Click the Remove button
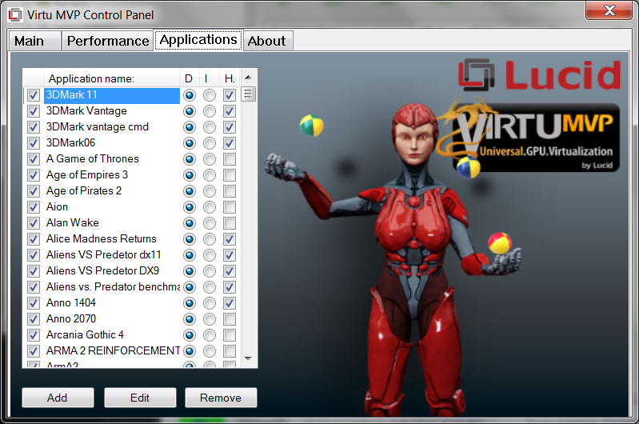Image resolution: width=639 pixels, height=424 pixels. pyautogui.click(x=221, y=398)
